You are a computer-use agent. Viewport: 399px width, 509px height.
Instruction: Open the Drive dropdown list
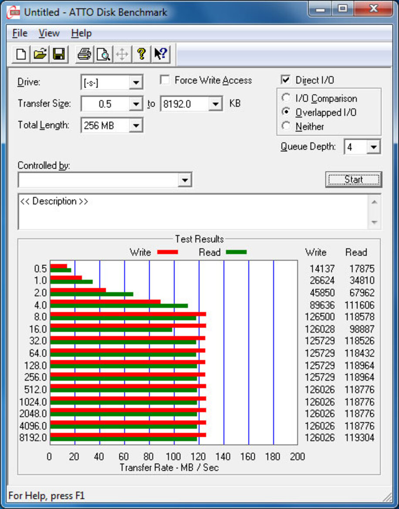tap(136, 82)
